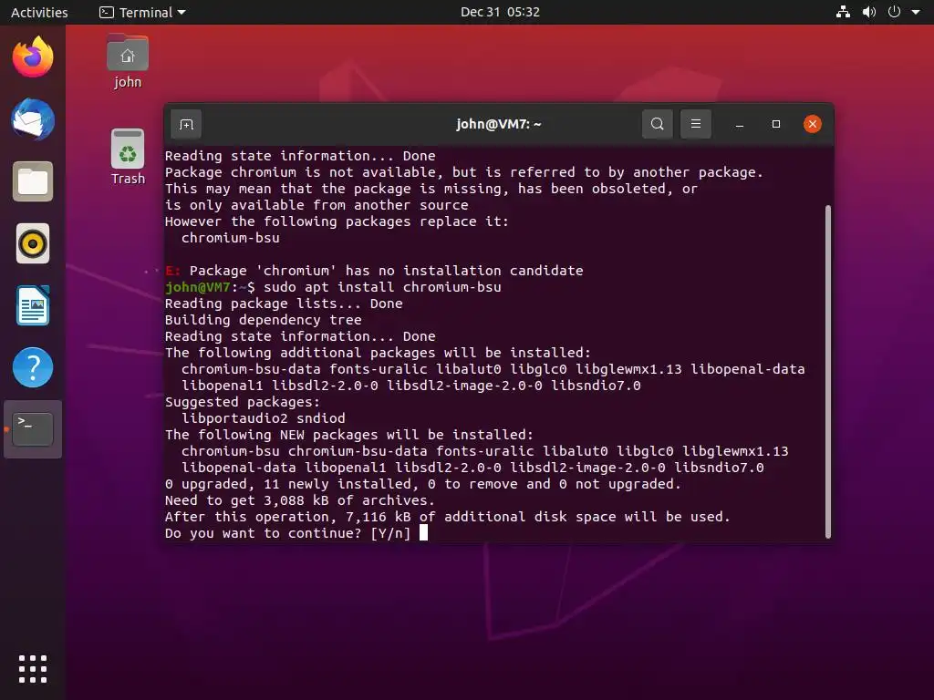The width and height of the screenshot is (934, 700).
Task: Select the Terminal icon in the dock
Action: [x=33, y=429]
